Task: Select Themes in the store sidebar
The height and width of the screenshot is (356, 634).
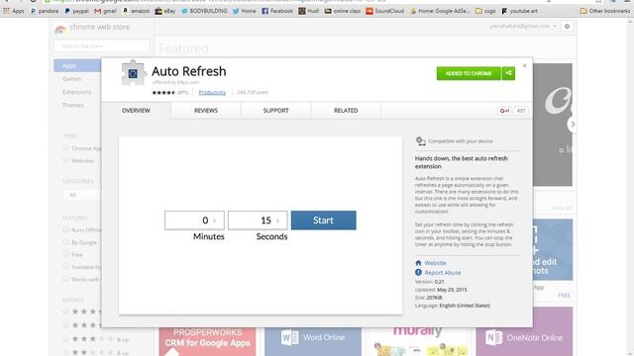Action: [x=72, y=106]
